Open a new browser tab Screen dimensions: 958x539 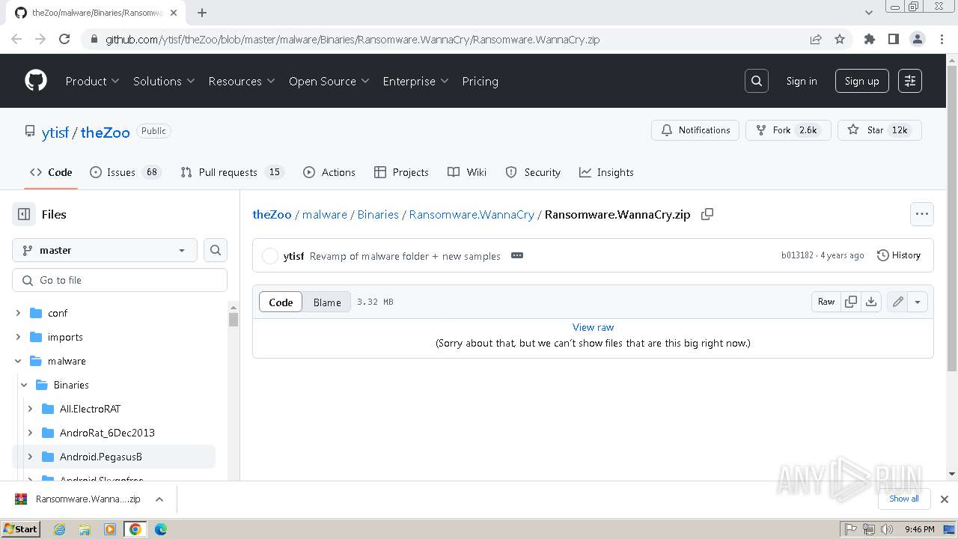202,13
